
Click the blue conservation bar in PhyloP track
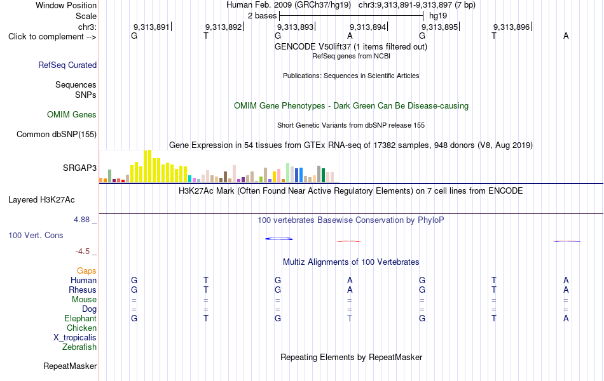(279, 239)
